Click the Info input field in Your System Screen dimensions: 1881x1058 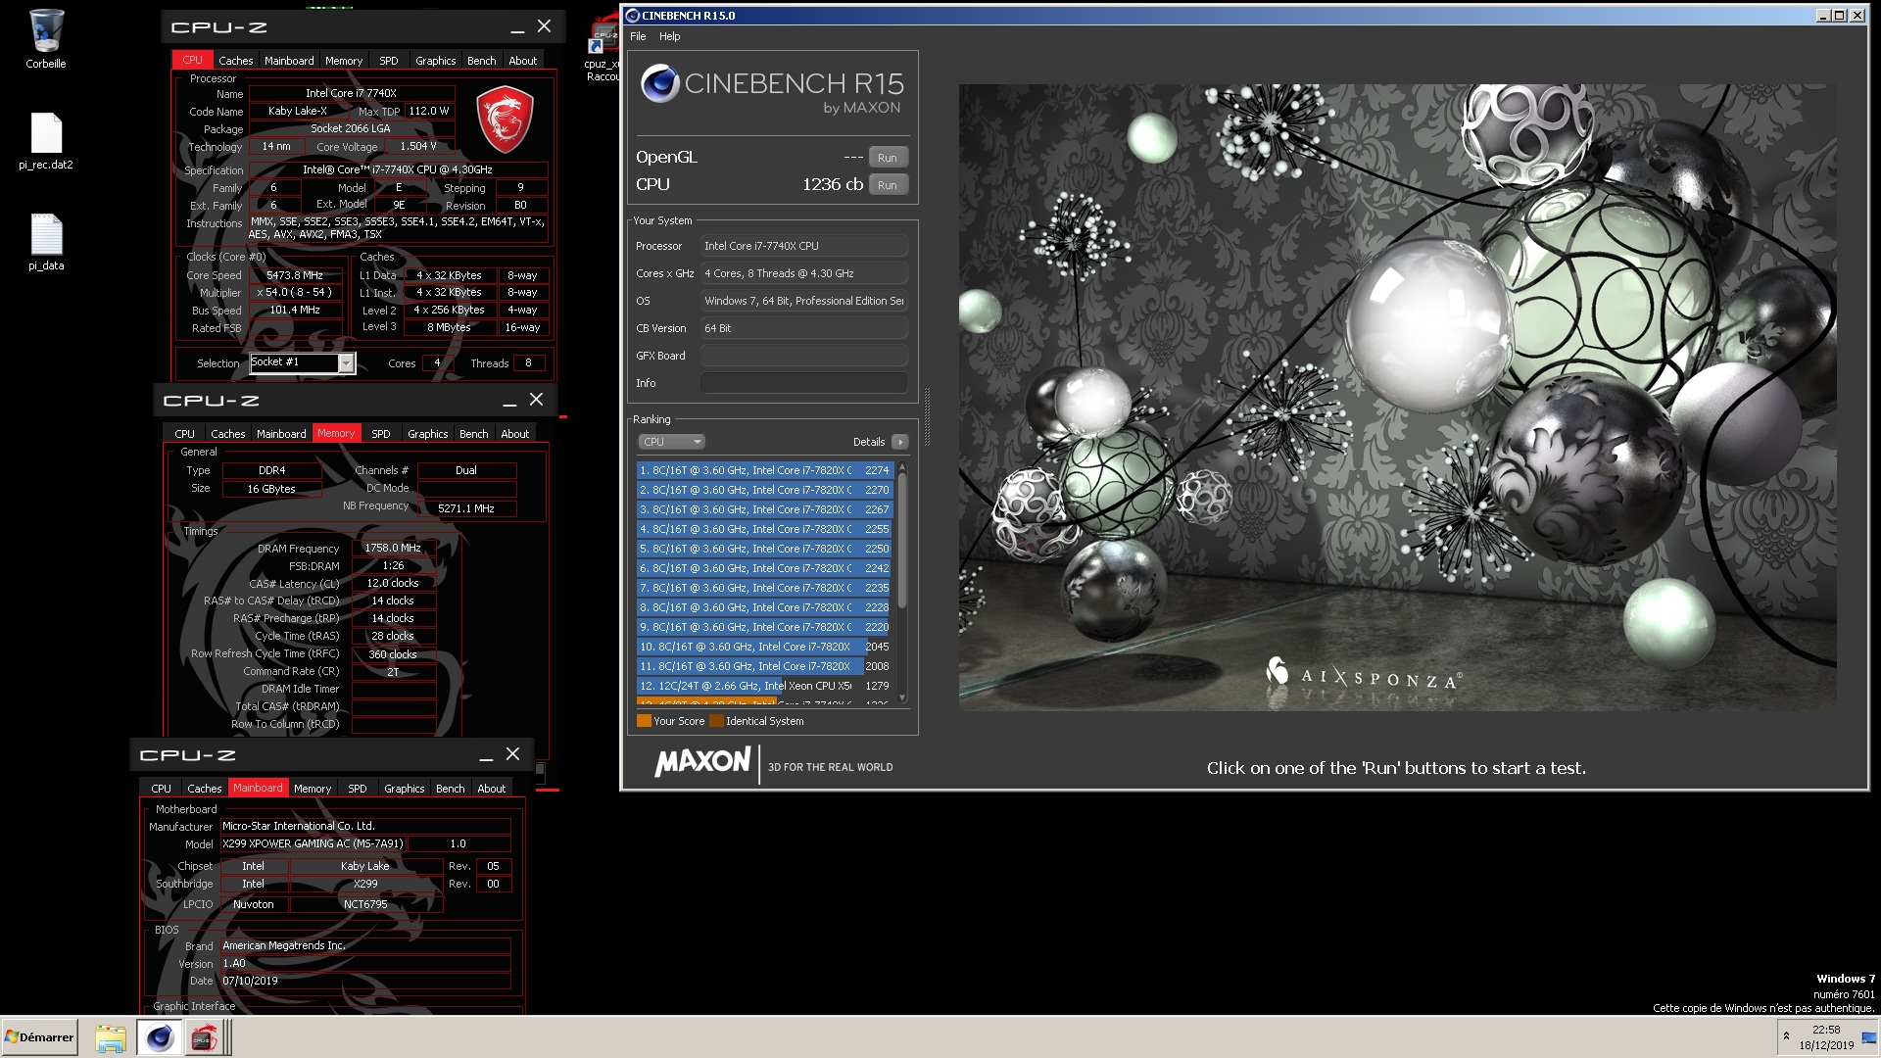click(x=803, y=383)
